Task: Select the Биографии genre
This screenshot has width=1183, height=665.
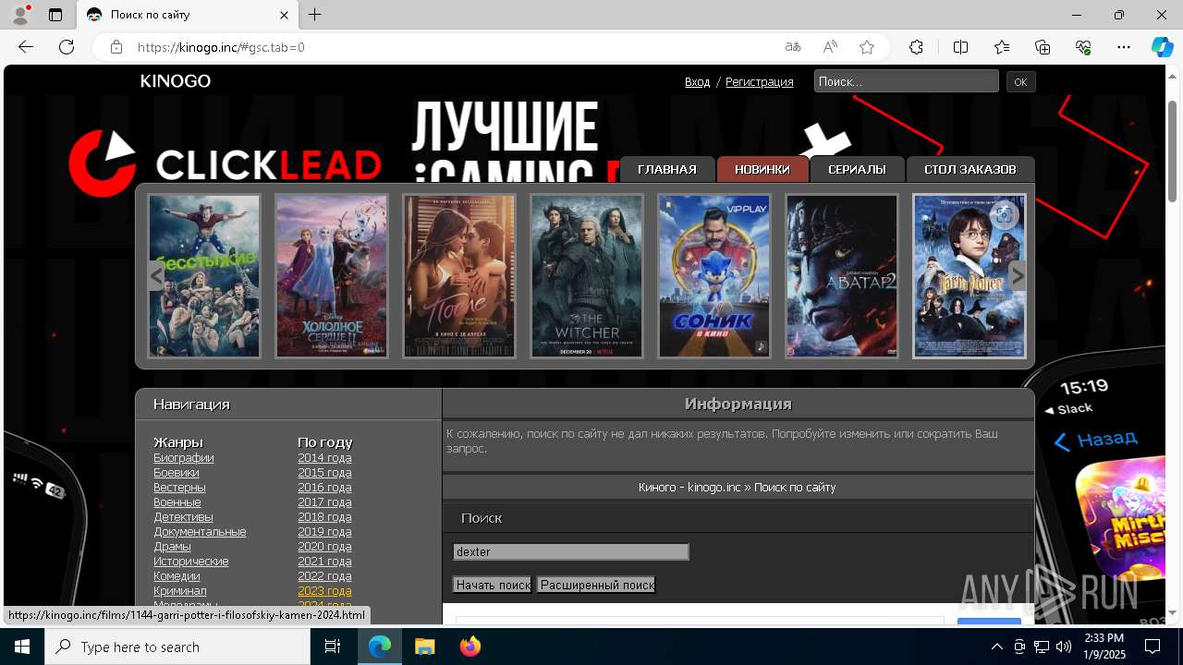Action: coord(184,458)
